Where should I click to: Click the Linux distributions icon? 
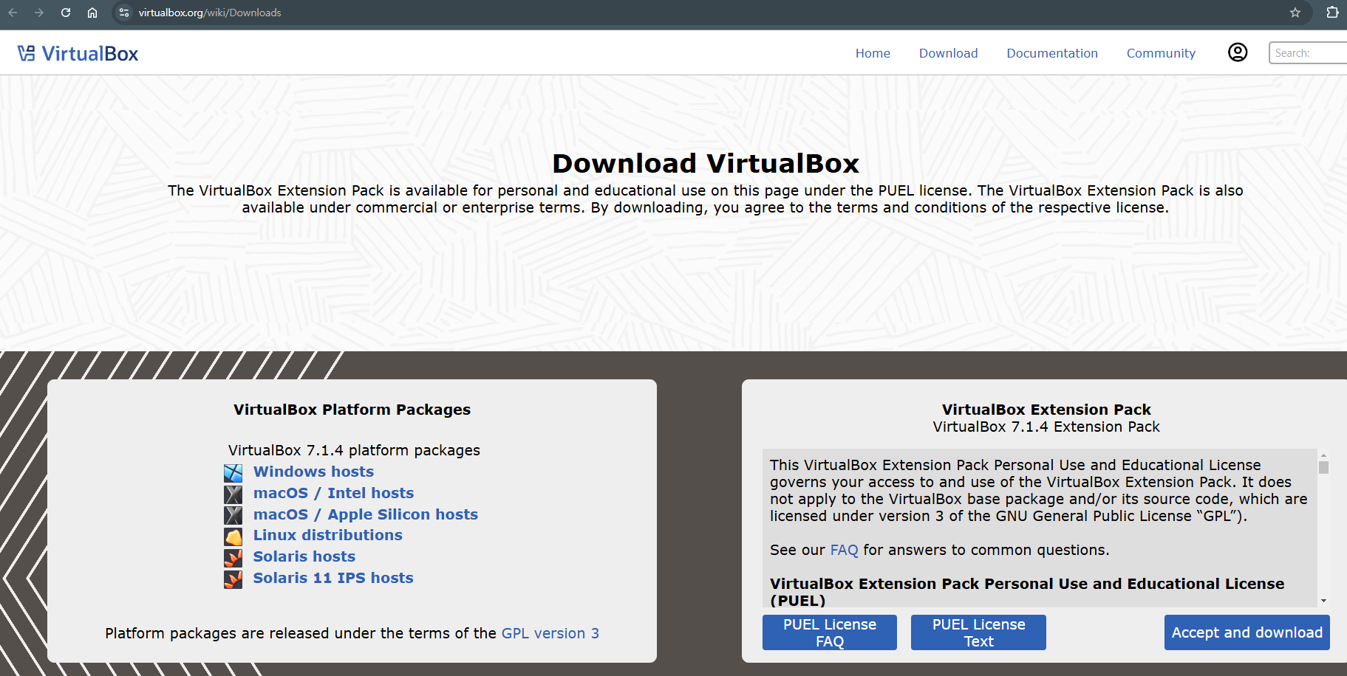click(x=233, y=537)
